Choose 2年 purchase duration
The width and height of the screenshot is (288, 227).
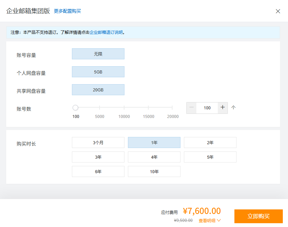click(210, 142)
